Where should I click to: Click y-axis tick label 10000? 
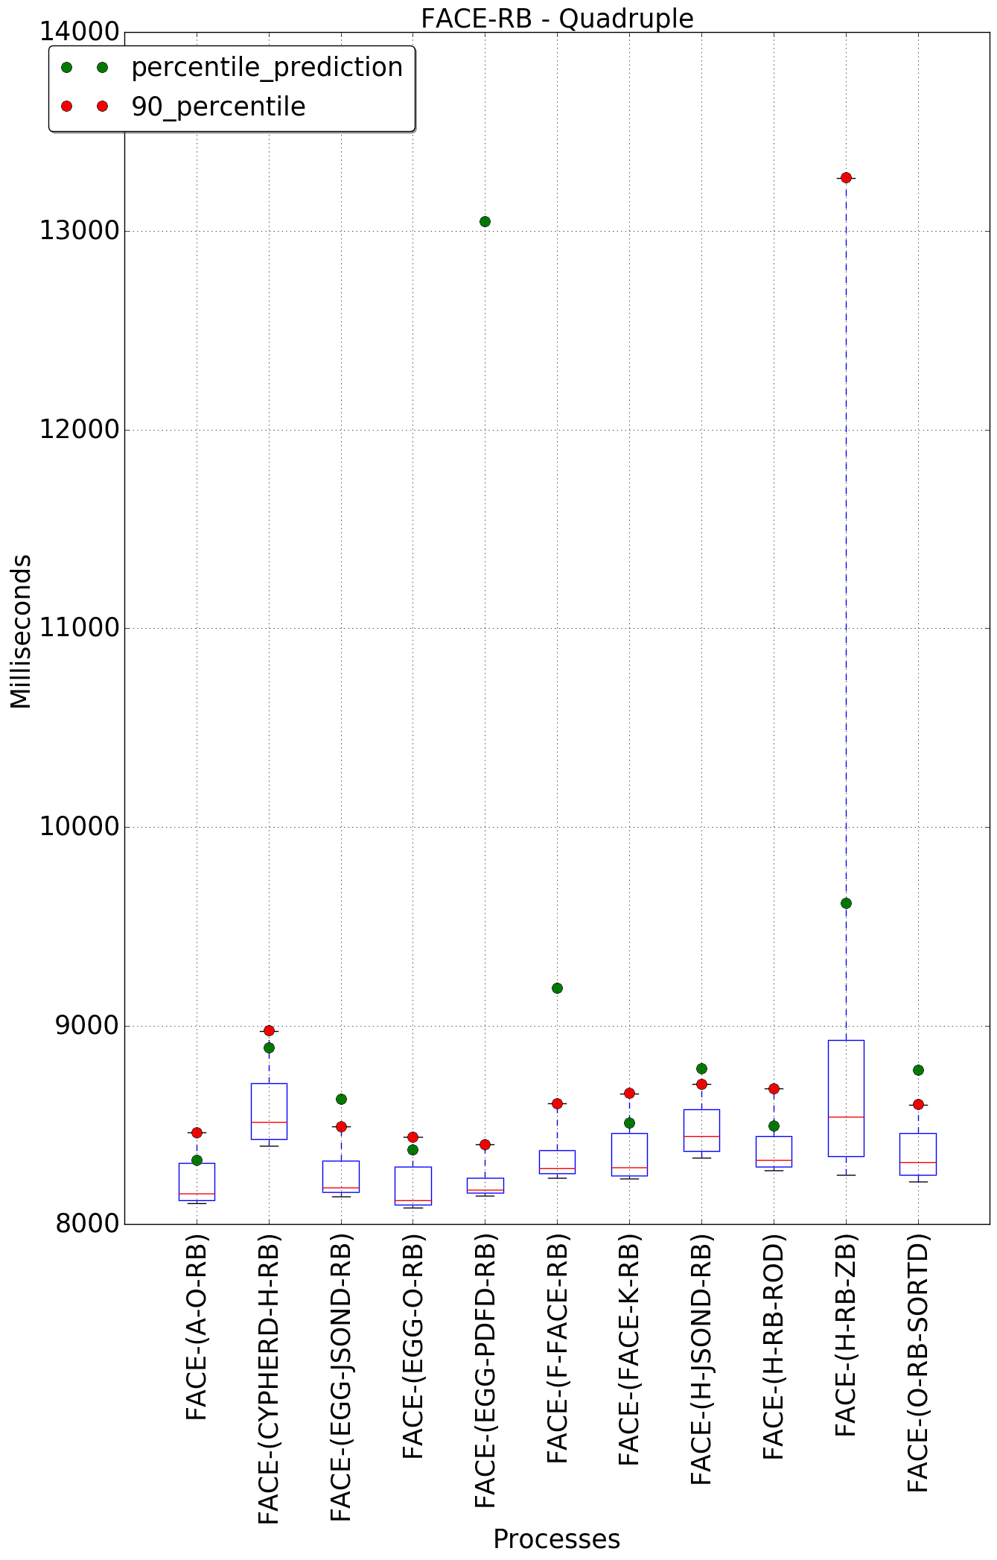[79, 827]
